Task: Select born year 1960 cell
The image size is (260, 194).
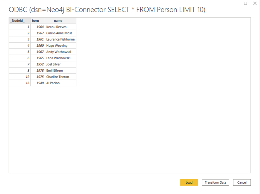Action: point(38,46)
